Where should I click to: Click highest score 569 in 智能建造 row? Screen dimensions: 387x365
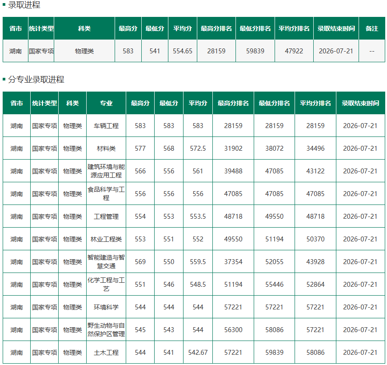click(140, 261)
